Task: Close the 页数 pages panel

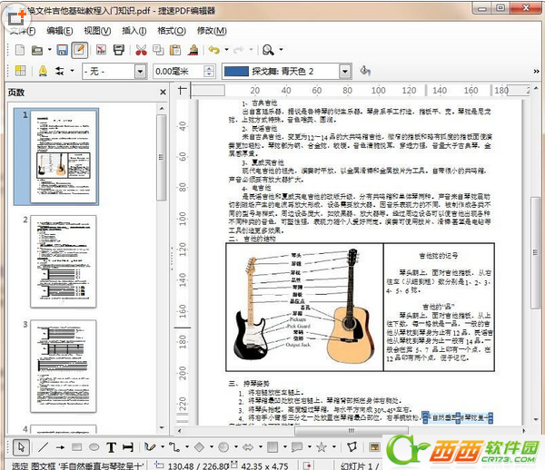Action: point(163,93)
